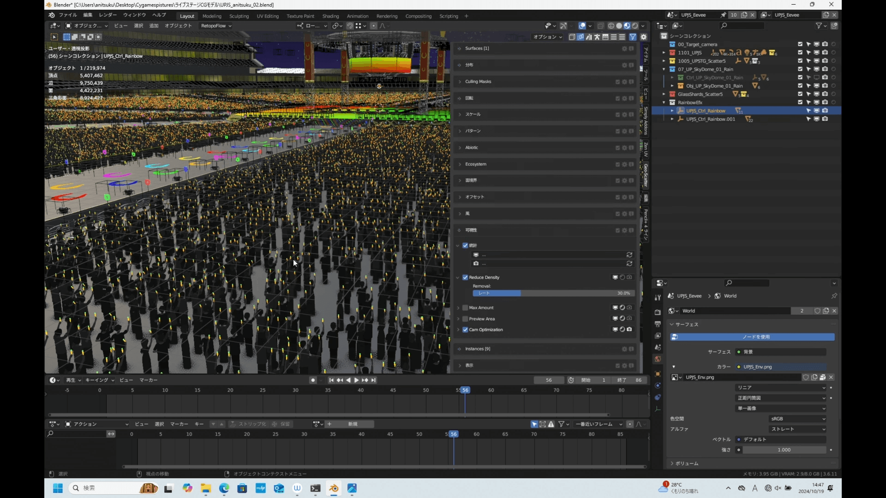Viewport: 886px width, 498px height.
Task: Toggle exclude checkbox for 00_Target_camera collection
Action: coord(800,44)
